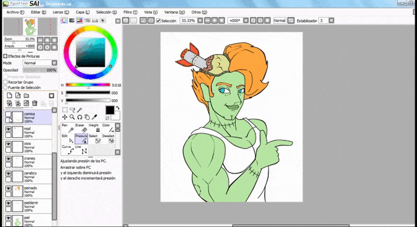The height and width of the screenshot is (227, 417).
Task: Show the camisa layer
Action: (x=8, y=115)
